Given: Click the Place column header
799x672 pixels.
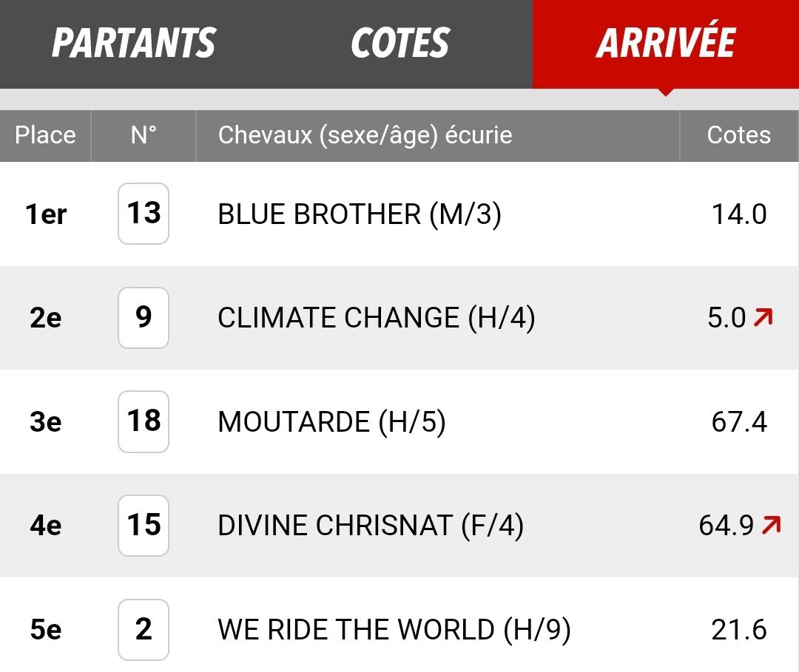Looking at the screenshot, I should click(45, 135).
